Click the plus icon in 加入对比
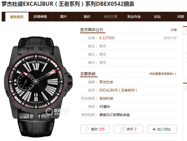 coord(154,129)
